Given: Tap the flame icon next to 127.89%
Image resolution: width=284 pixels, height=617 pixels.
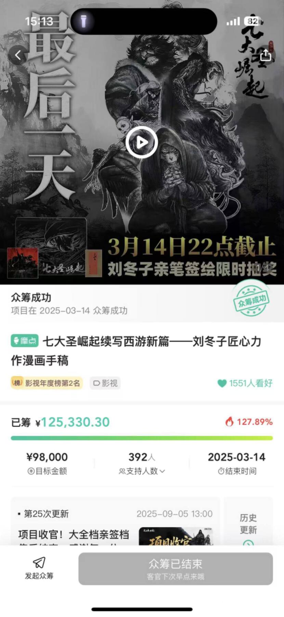Looking at the screenshot, I should point(229,421).
